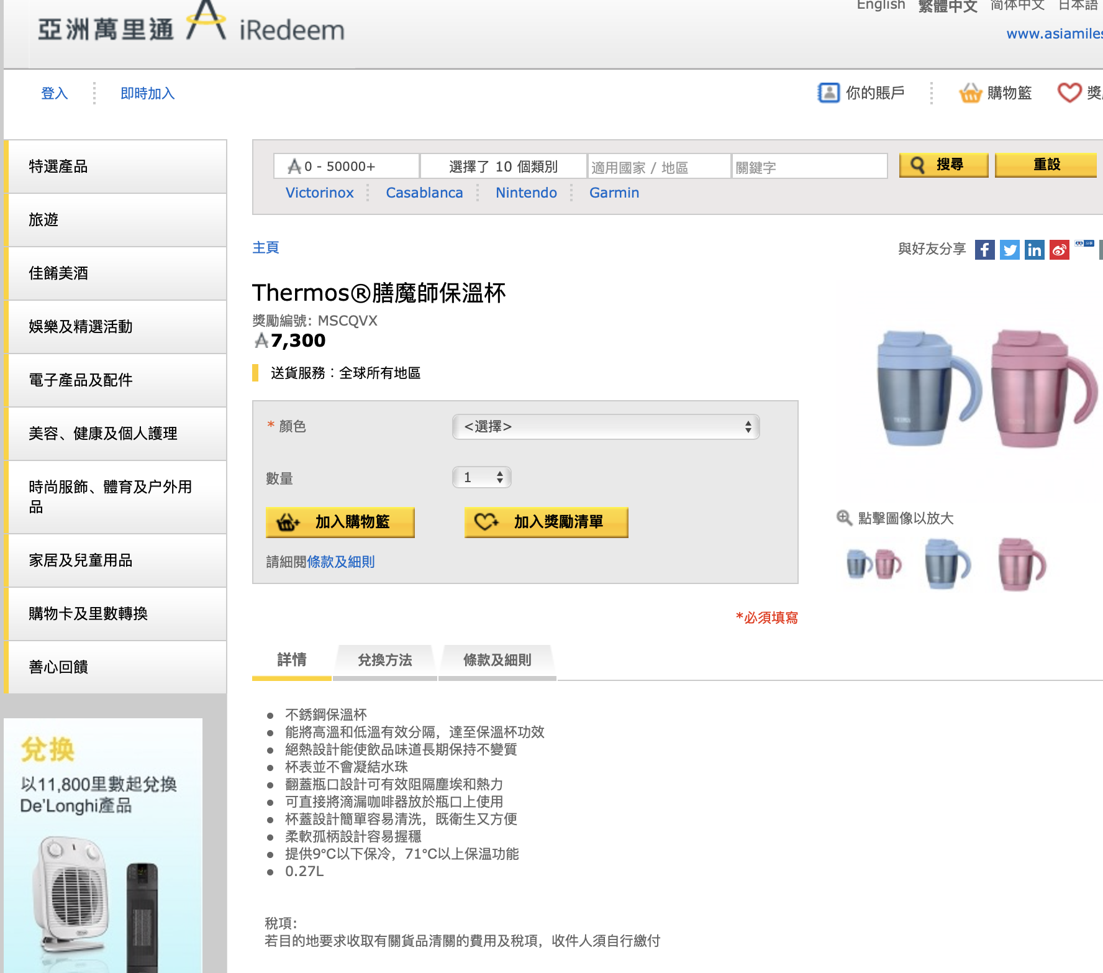
Task: Select the blue mug thumbnail
Action: point(947,564)
